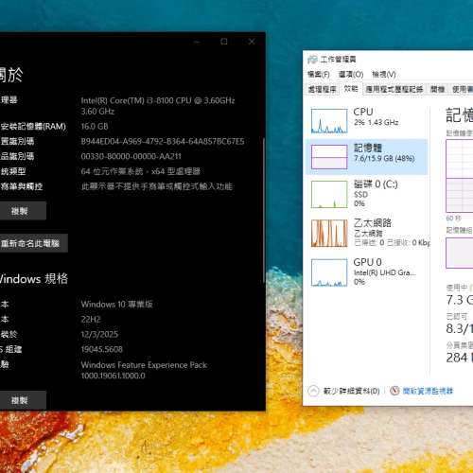Select the 乙太網路 Ethernet graph thumbnail
The width and height of the screenshot is (473, 473).
(329, 233)
